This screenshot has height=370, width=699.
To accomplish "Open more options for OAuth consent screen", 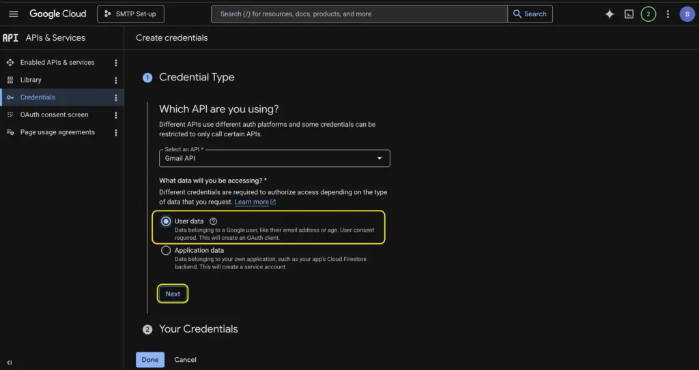I will coord(116,115).
